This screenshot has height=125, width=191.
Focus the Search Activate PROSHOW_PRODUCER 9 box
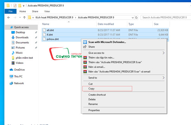tap(166, 17)
